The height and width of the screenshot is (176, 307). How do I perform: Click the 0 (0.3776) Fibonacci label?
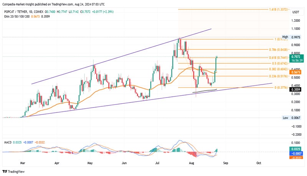pyautogui.click(x=281, y=88)
